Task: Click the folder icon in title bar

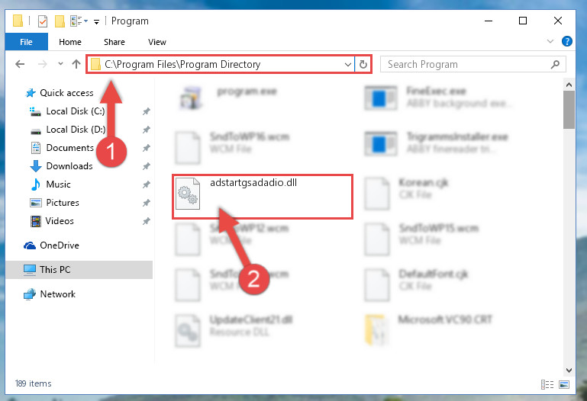Action: point(18,21)
